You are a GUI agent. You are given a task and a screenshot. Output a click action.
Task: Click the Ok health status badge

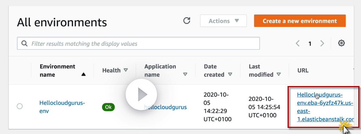pyautogui.click(x=108, y=107)
